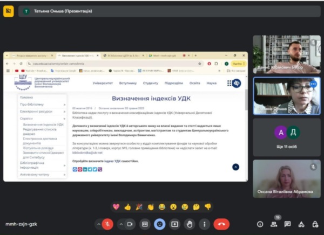Open meeting details info icon
The height and width of the screenshot is (235, 324).
click(x=260, y=224)
